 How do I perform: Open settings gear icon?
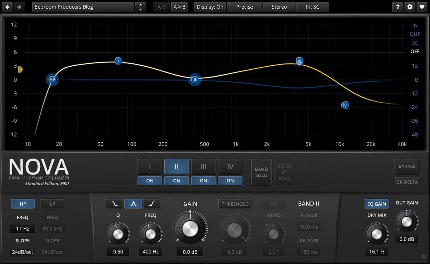pos(410,7)
